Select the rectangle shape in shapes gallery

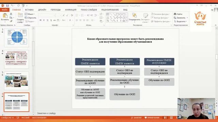tap(117, 14)
